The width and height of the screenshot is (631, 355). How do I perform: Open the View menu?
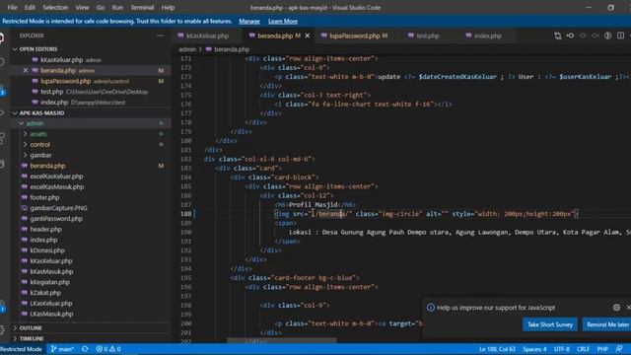click(x=82, y=7)
